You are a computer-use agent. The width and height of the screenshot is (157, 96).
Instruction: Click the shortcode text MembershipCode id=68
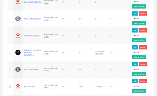point(51,70)
